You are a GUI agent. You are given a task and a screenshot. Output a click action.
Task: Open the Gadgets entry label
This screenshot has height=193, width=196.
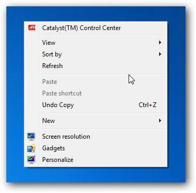(53, 148)
